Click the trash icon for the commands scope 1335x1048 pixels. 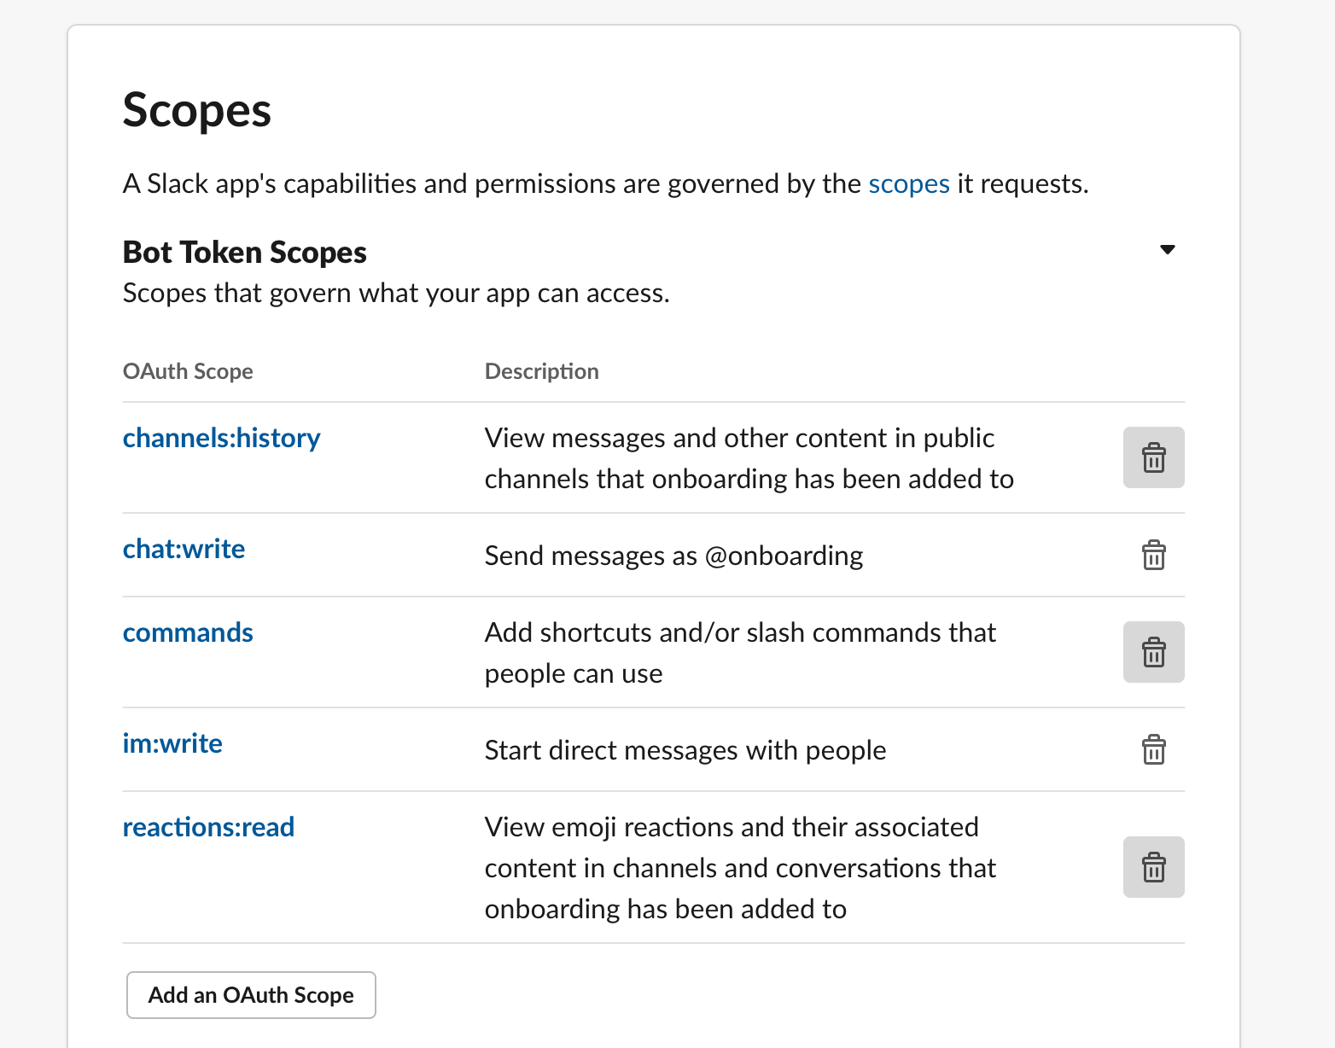tap(1153, 652)
